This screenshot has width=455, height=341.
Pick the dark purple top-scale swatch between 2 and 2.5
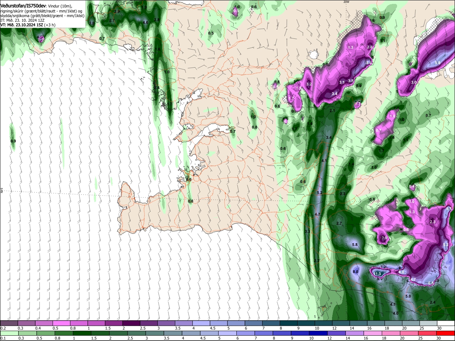click(x=132, y=323)
